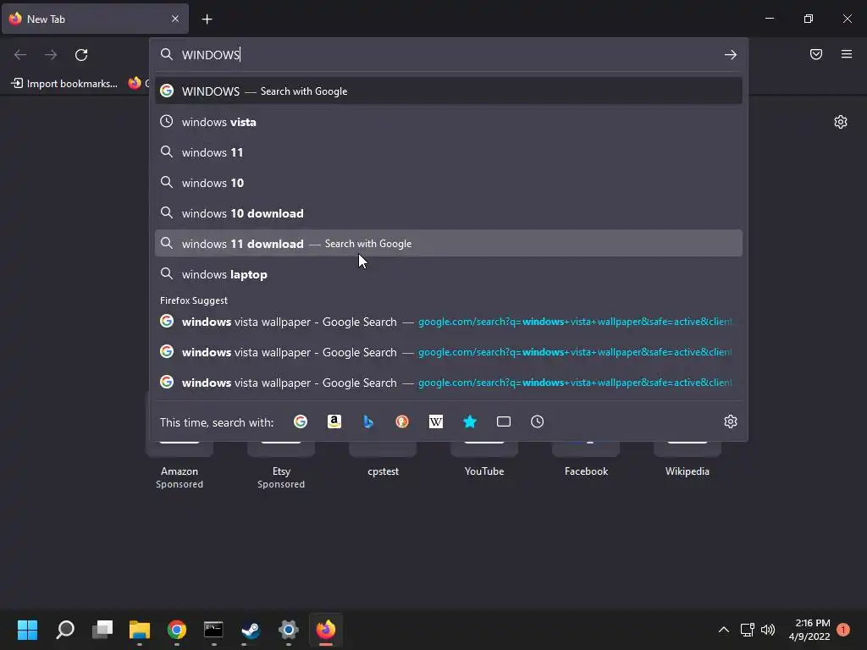This screenshot has width=867, height=650.
Task: Open third windows vista wallpaper Google Search result
Action: (449, 383)
